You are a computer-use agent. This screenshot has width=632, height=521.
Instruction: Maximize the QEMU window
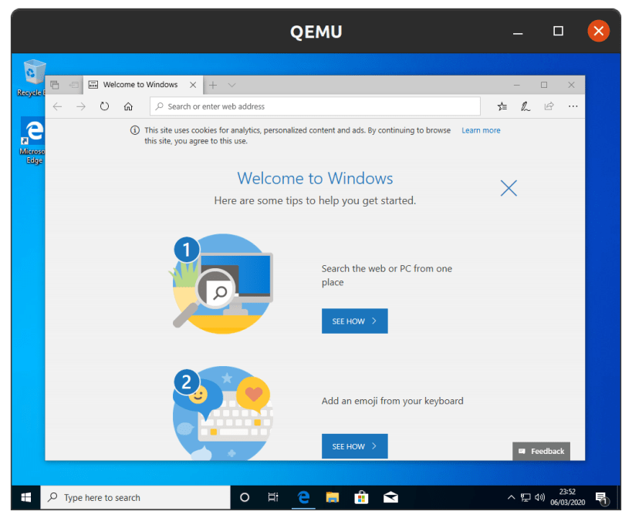click(558, 31)
